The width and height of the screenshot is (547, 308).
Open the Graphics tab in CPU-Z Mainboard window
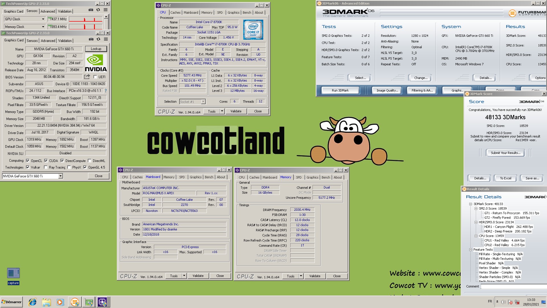[x=196, y=177]
